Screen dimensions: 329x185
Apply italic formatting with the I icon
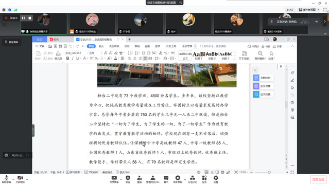(73, 59)
